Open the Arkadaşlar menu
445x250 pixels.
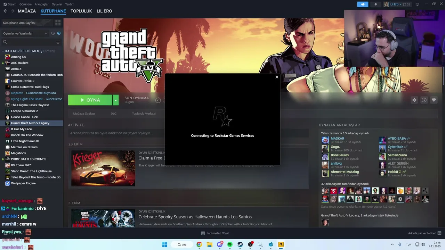pos(42,4)
